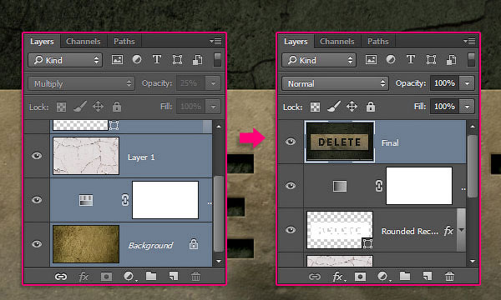Add layer style fx in right panel

pyautogui.click(x=338, y=277)
